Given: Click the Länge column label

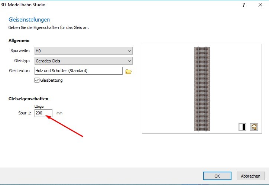Looking at the screenshot, I should click(x=39, y=107).
